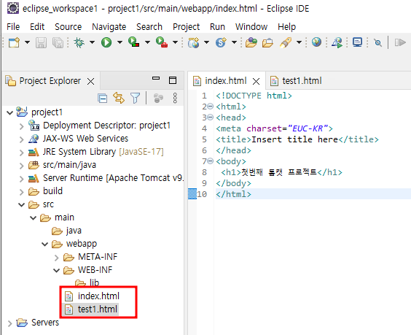Click the Coverage run icon
The height and width of the screenshot is (335, 411).
pos(133,42)
